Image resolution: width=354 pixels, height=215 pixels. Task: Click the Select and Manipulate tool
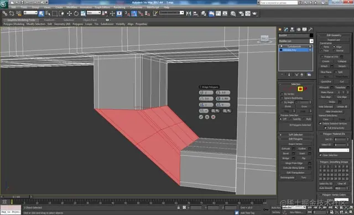coord(112,13)
